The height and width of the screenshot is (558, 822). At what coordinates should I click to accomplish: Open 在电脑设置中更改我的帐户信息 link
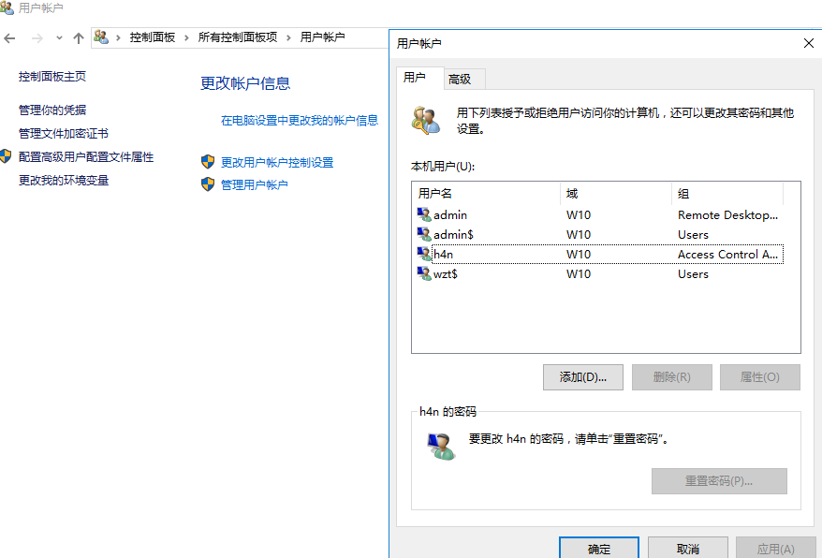[300, 120]
